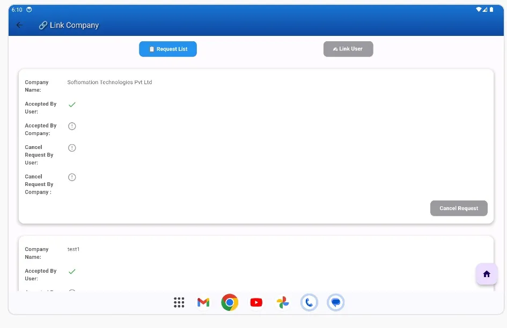
Task: Open the app drawer grid icon
Action: [179, 302]
